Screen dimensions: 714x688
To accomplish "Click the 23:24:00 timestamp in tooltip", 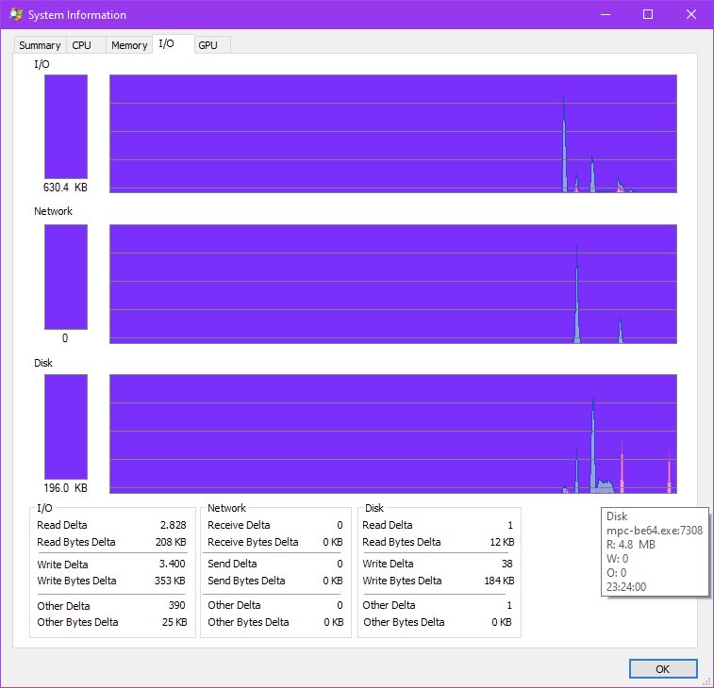I will [626, 587].
